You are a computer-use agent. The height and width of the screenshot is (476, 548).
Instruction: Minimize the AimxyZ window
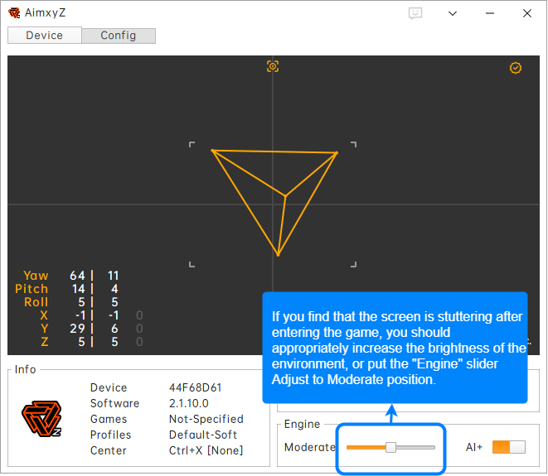tap(489, 13)
